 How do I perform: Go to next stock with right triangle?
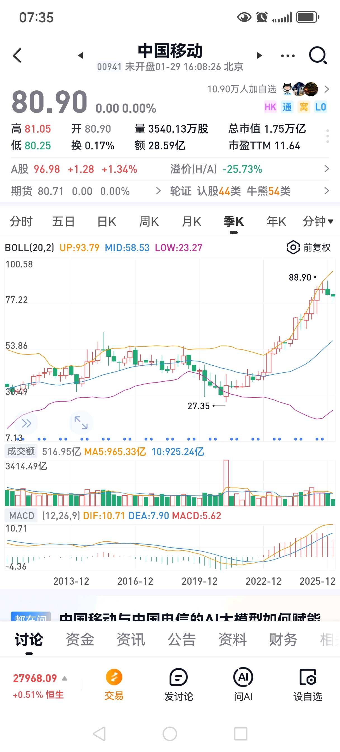click(259, 55)
